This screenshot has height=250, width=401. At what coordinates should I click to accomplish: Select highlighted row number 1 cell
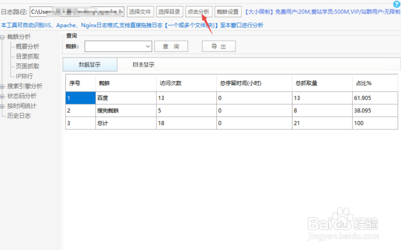(81, 98)
